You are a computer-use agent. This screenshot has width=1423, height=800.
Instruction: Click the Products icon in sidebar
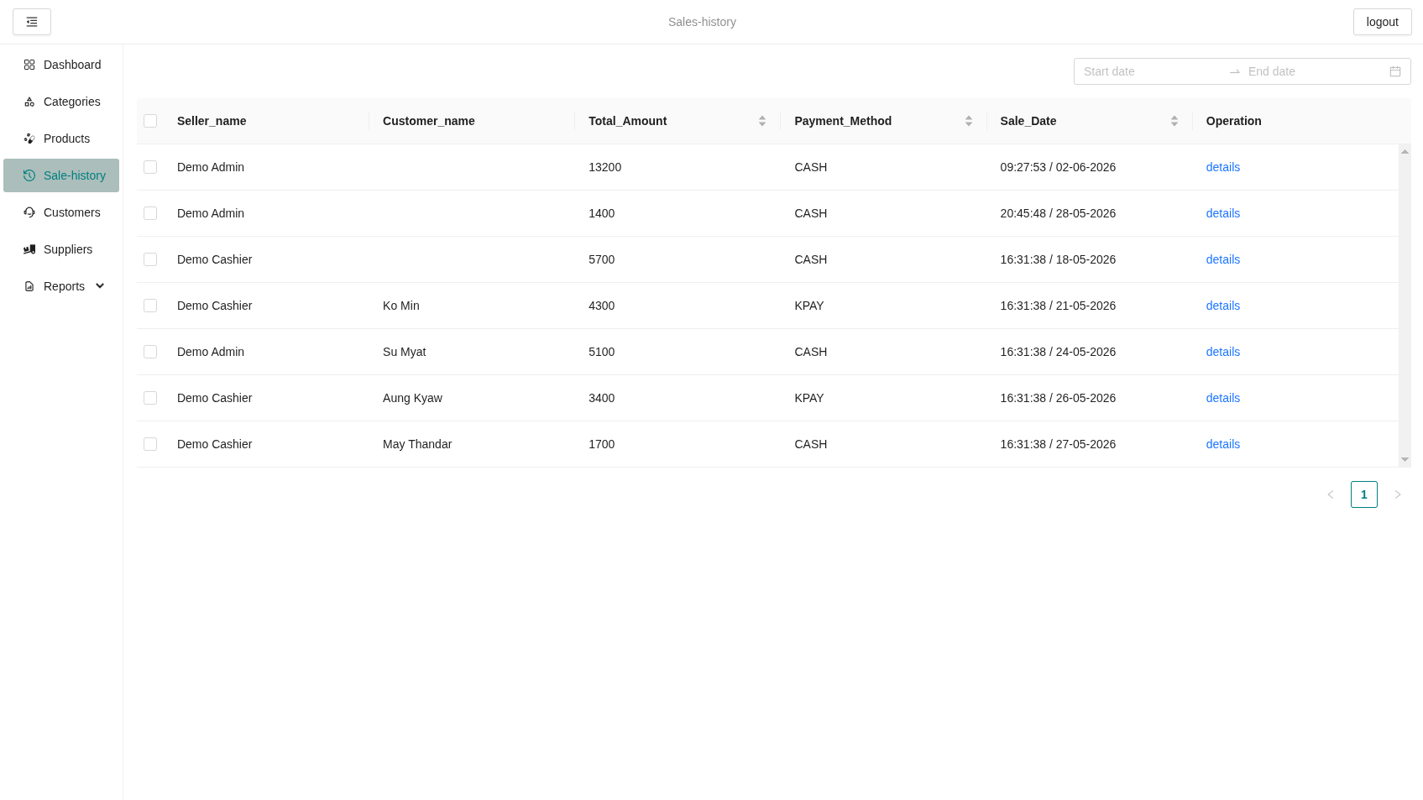point(29,139)
